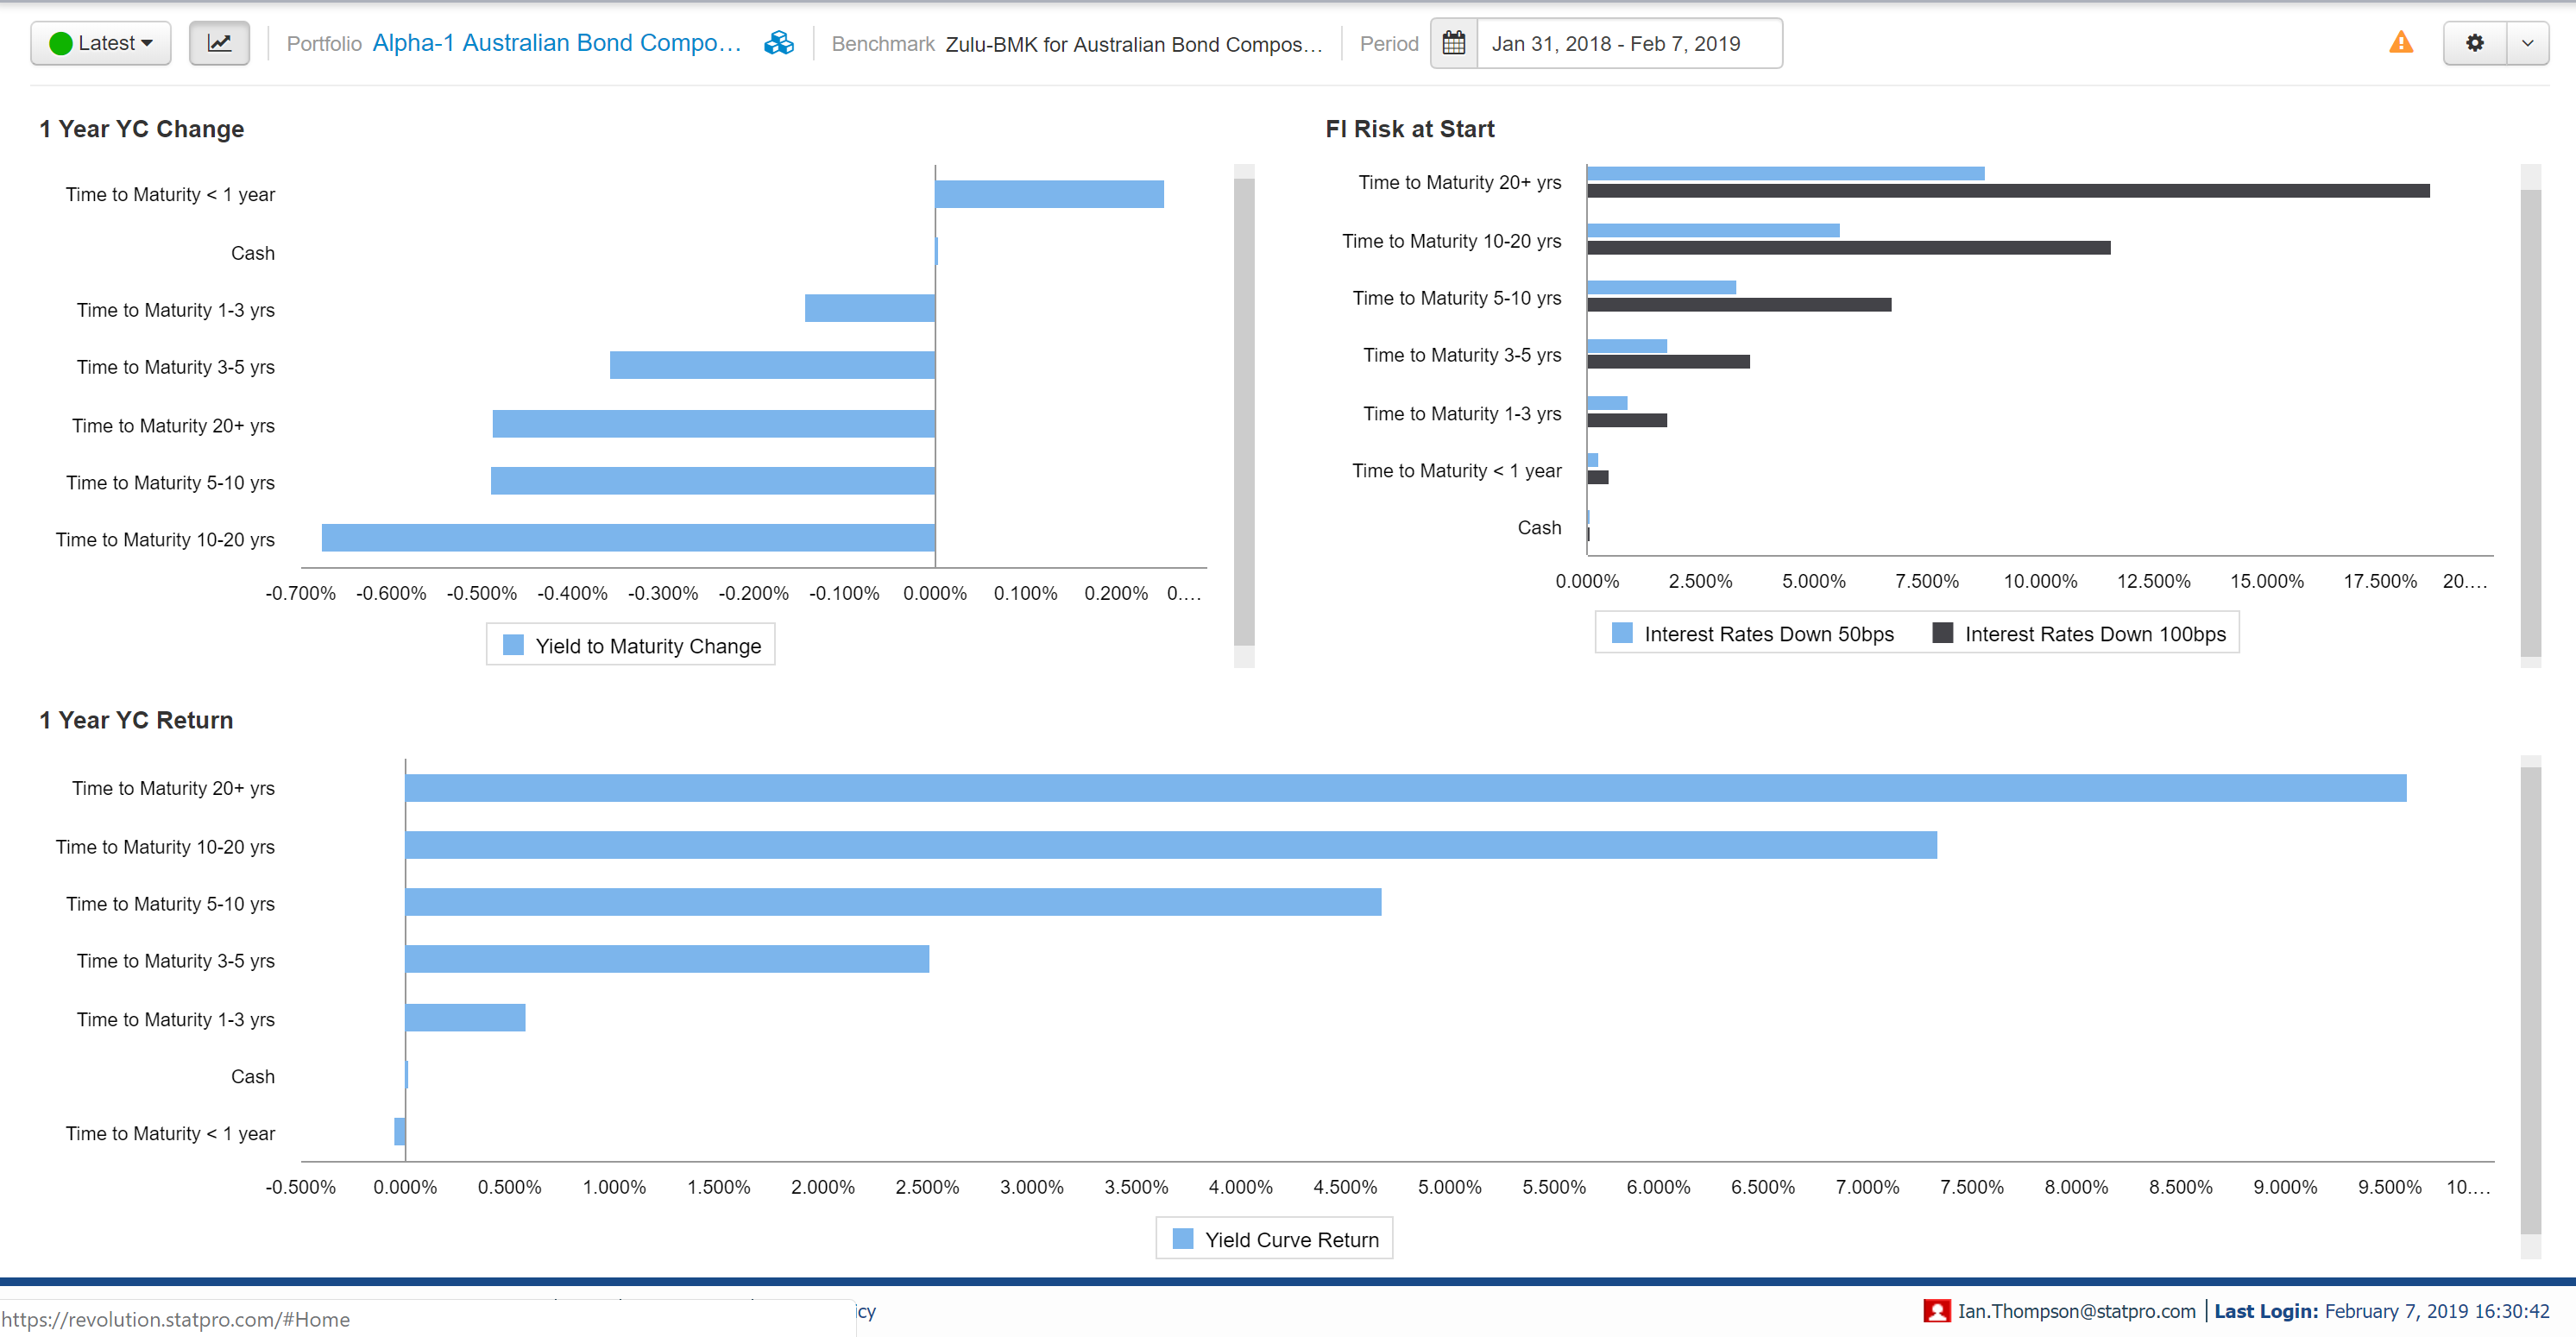Click the Time to Maturity 20+ yrs return bar
Image resolution: width=2576 pixels, height=1337 pixels.
(1404, 788)
